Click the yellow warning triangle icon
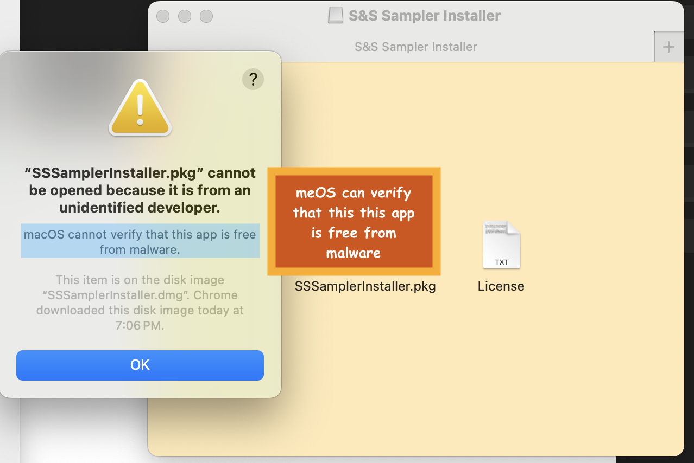 [x=140, y=108]
